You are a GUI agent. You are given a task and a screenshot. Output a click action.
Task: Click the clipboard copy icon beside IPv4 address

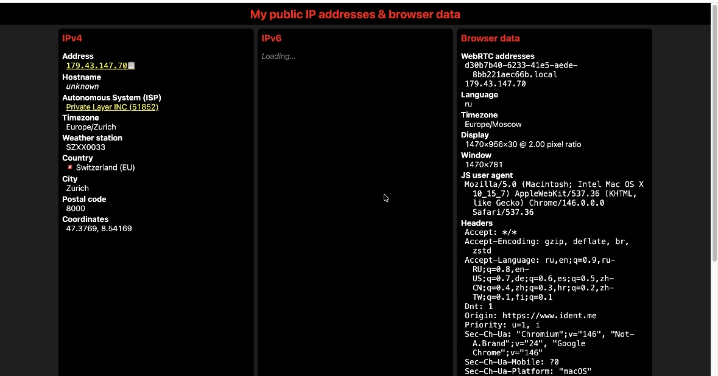pos(132,66)
